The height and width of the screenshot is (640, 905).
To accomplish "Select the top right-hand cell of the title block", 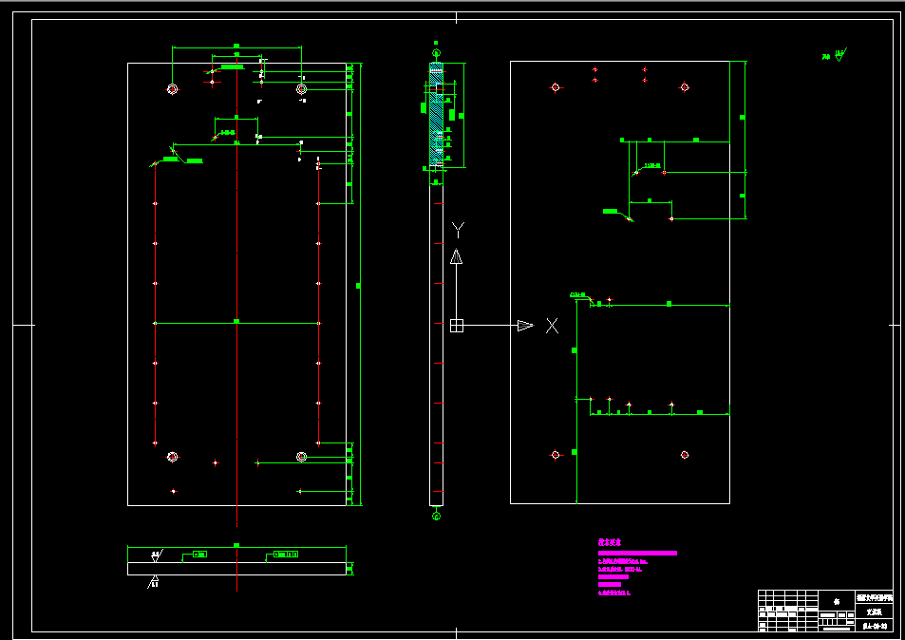I will pos(874,598).
